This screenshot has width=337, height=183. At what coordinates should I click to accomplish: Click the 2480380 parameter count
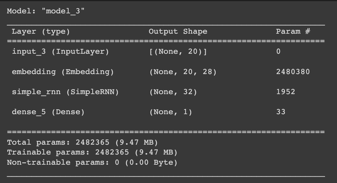point(293,72)
